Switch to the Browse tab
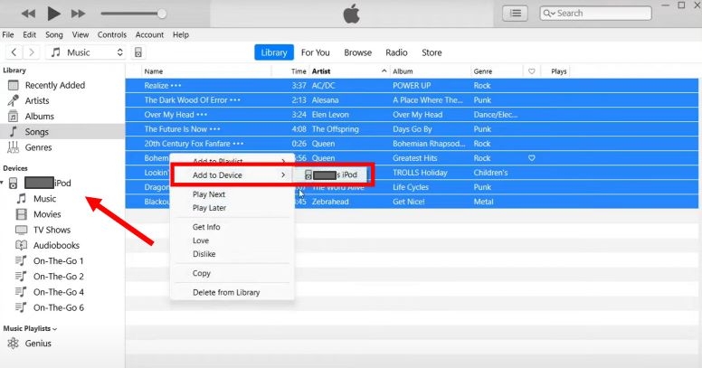Image resolution: width=702 pixels, height=368 pixels. click(357, 52)
